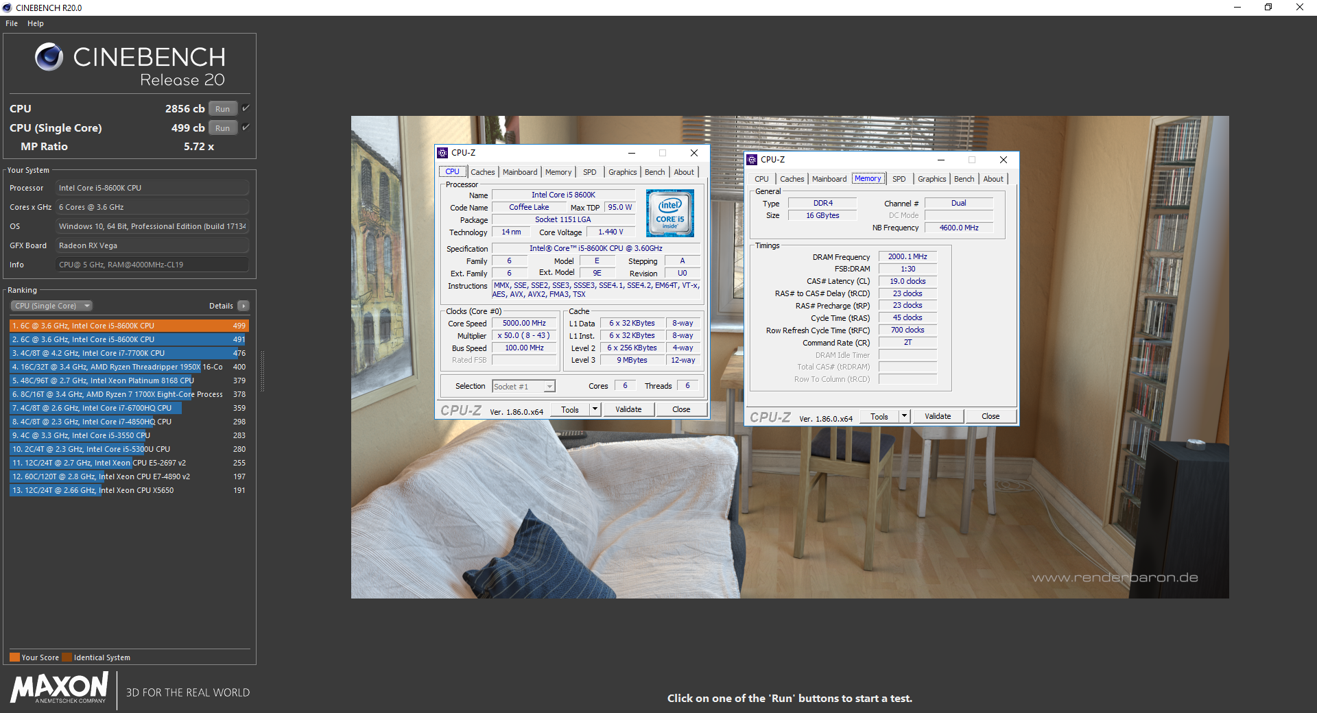Select Xeon X5650 ranking row
1317x713 pixels.
pyautogui.click(x=129, y=490)
